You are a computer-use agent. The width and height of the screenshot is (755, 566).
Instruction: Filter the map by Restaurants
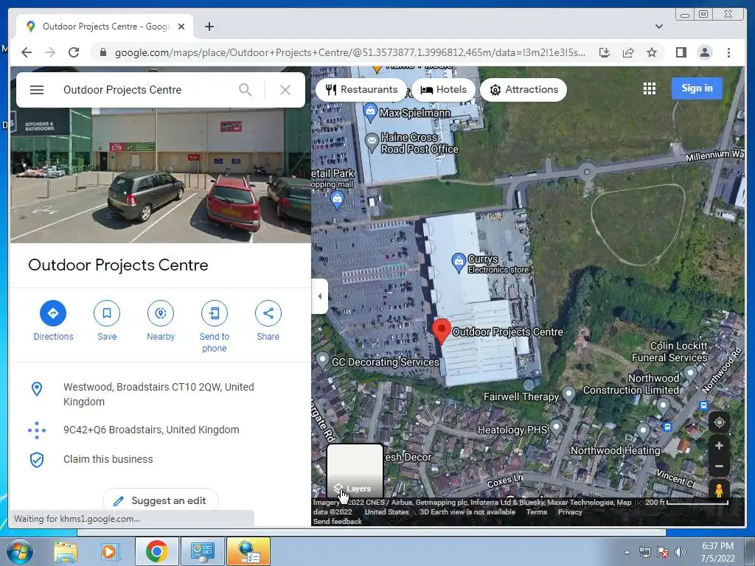361,89
